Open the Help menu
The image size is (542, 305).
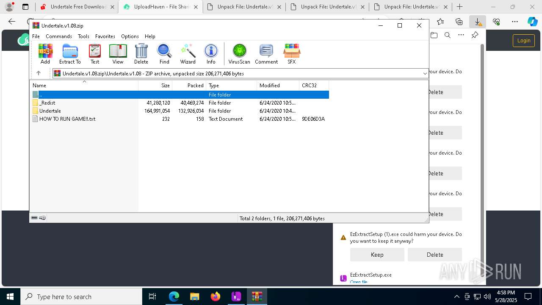coord(150,36)
